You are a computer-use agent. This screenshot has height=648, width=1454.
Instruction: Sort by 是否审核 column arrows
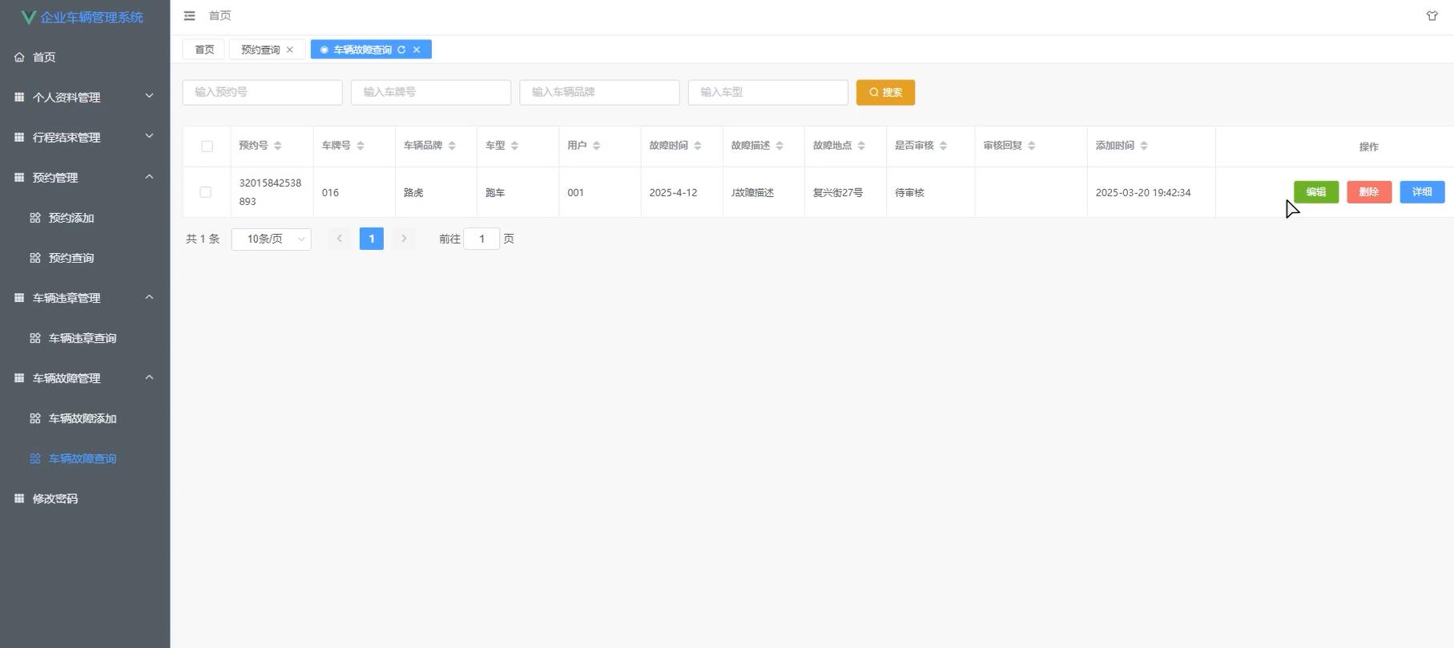tap(944, 146)
